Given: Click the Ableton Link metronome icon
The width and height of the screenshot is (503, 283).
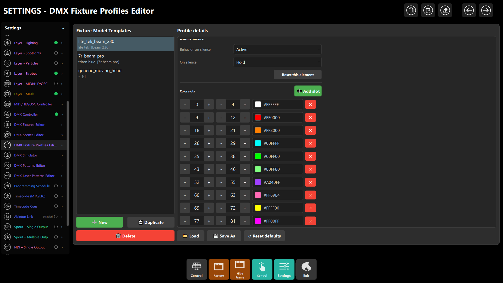Looking at the screenshot, I should click(x=8, y=216).
